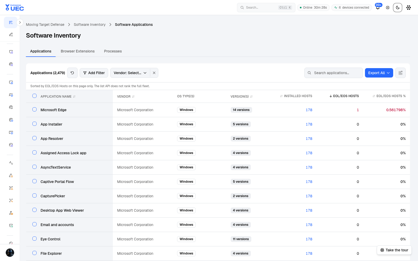Expand 5 versions for App Installer
The height and width of the screenshot is (261, 418).
[x=241, y=124]
